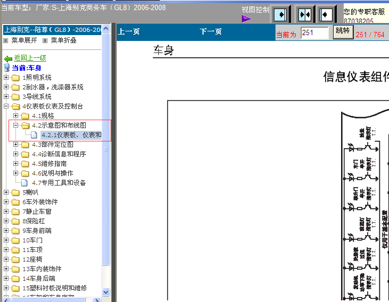Expand the 1照明系统 node
The height and width of the screenshot is (302, 389).
click(x=6, y=78)
